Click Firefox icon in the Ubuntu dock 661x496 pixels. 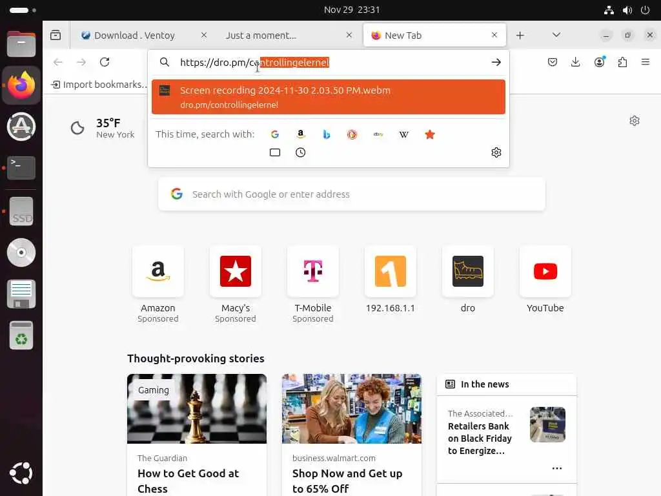point(21,85)
